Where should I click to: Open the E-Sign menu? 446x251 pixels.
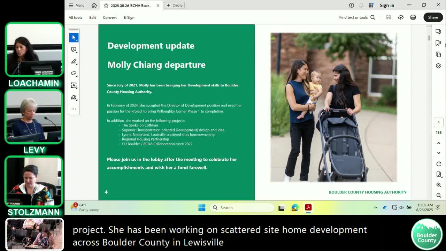(129, 17)
